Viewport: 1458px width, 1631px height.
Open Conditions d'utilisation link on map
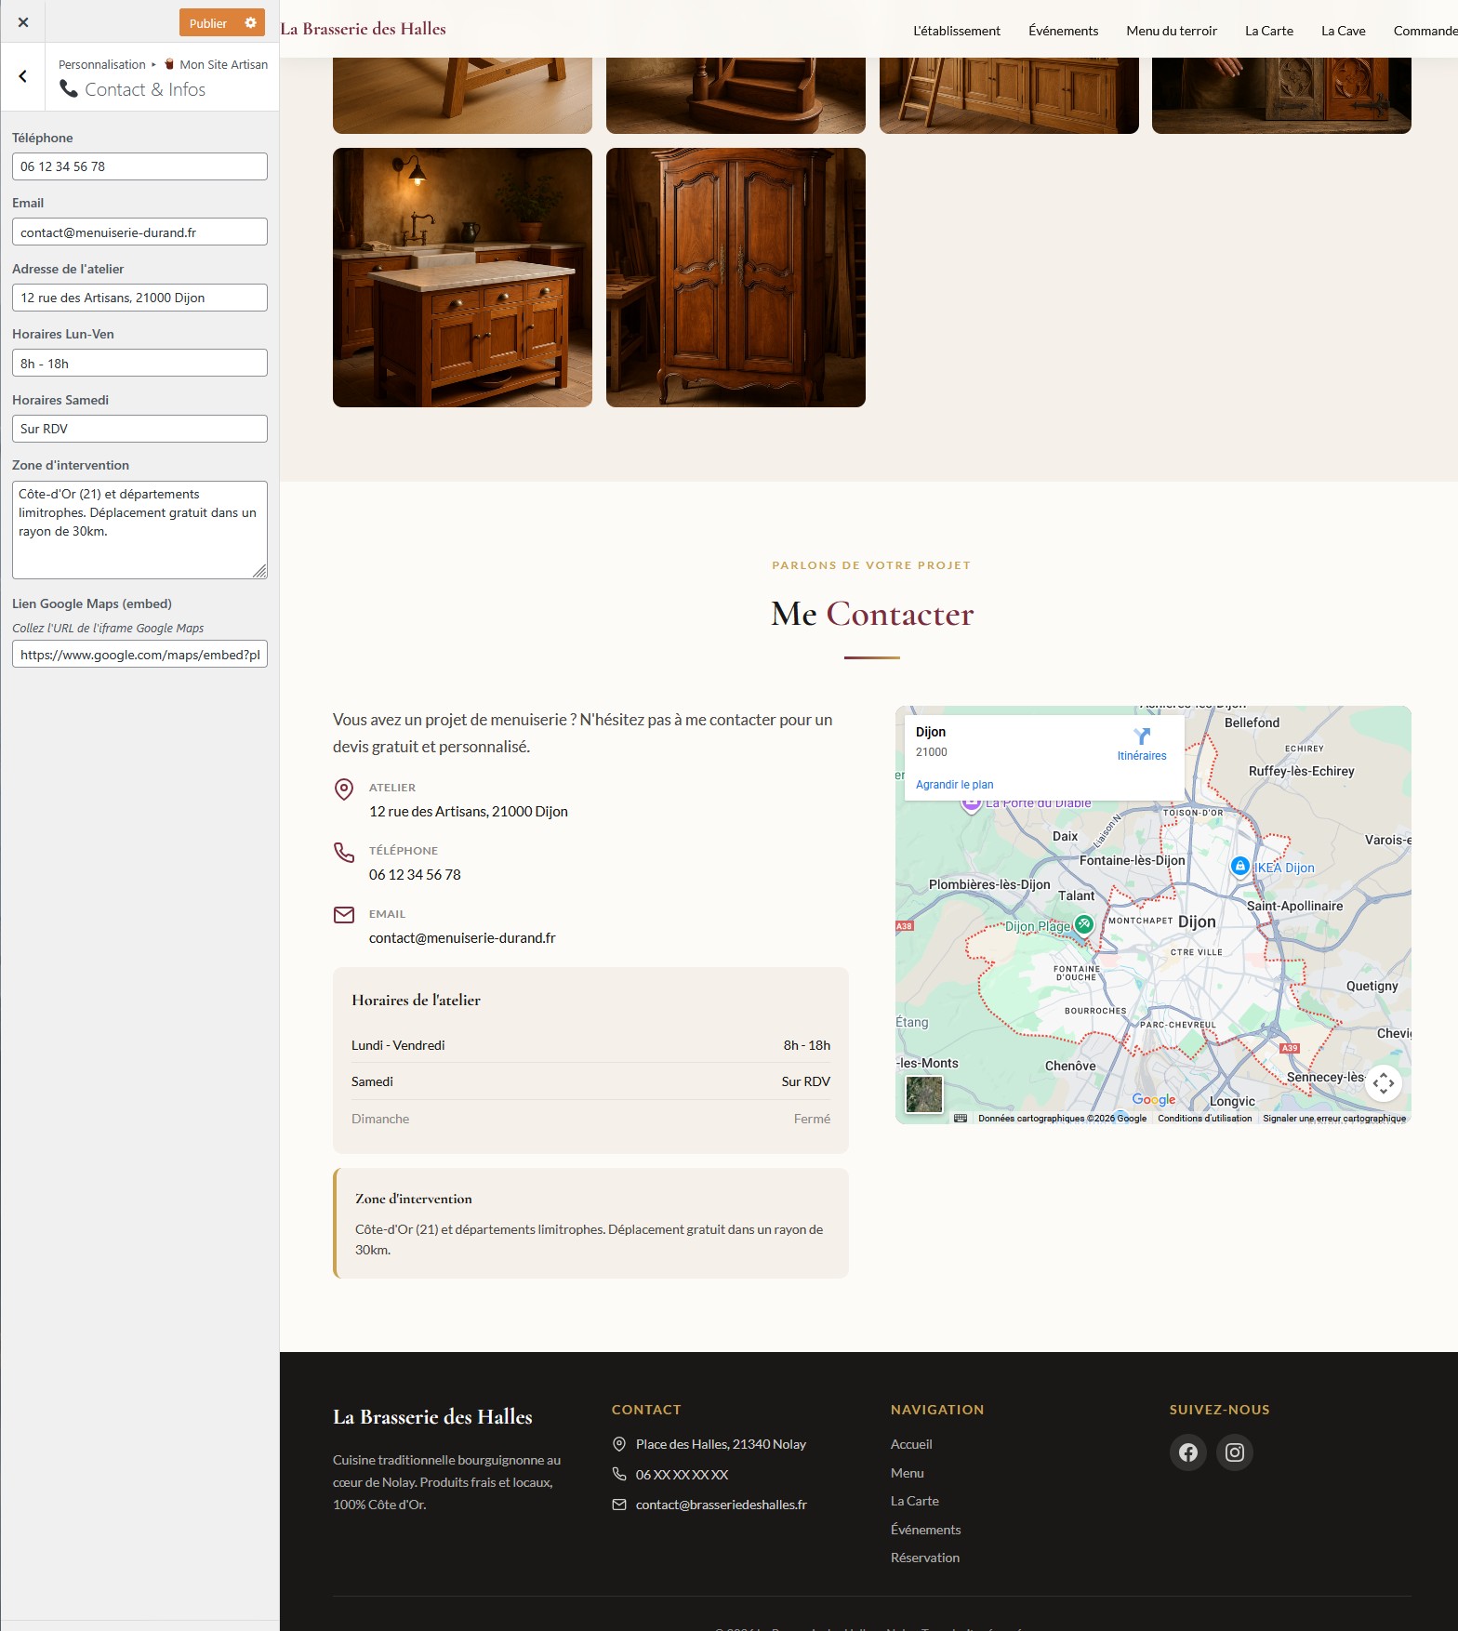pyautogui.click(x=1205, y=1119)
